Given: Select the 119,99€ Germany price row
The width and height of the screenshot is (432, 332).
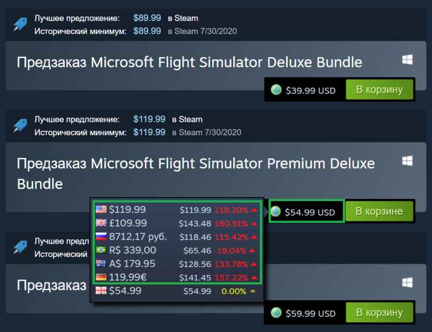Looking at the screenshot, I should pyautogui.click(x=176, y=278).
